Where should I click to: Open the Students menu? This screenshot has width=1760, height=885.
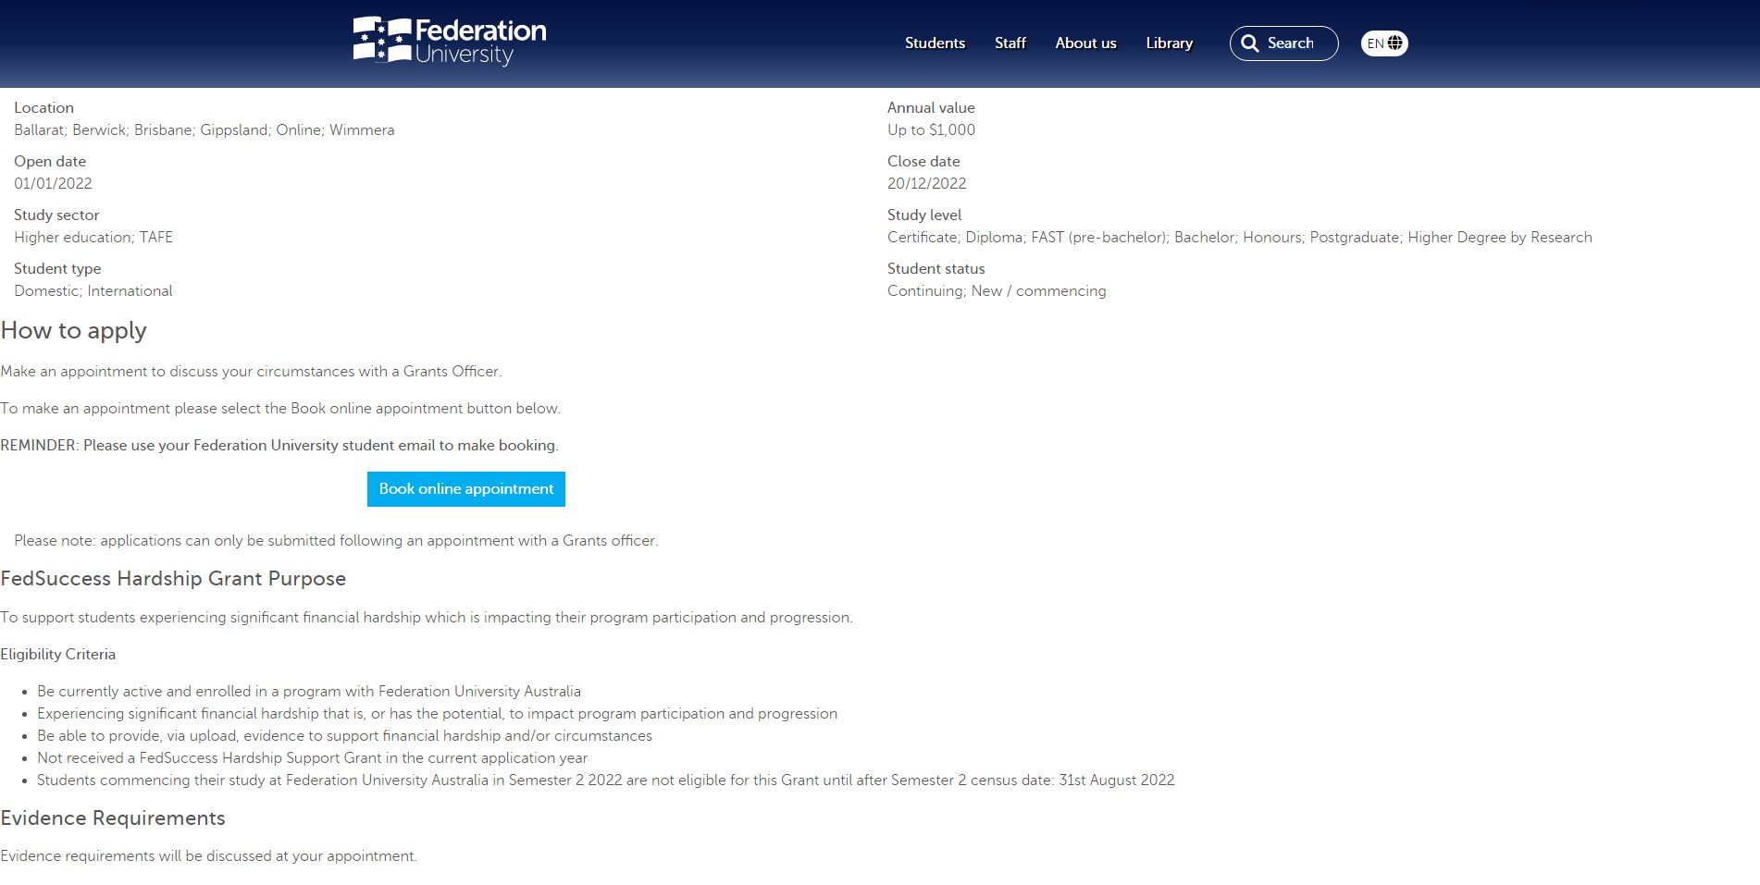[935, 43]
